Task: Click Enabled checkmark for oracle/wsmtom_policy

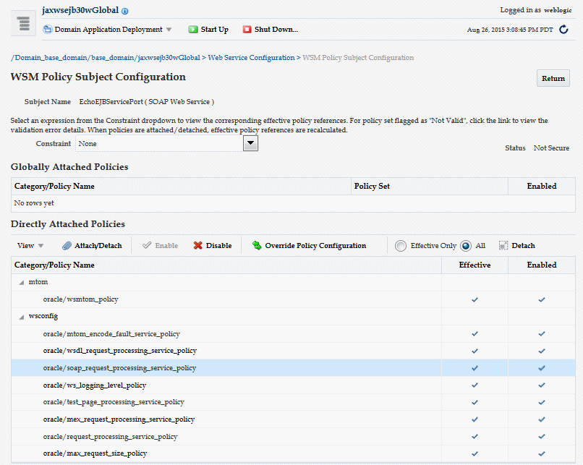Action: tap(542, 299)
